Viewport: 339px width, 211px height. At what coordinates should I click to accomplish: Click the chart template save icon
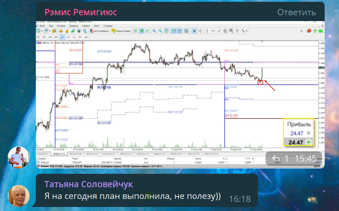(x=186, y=31)
